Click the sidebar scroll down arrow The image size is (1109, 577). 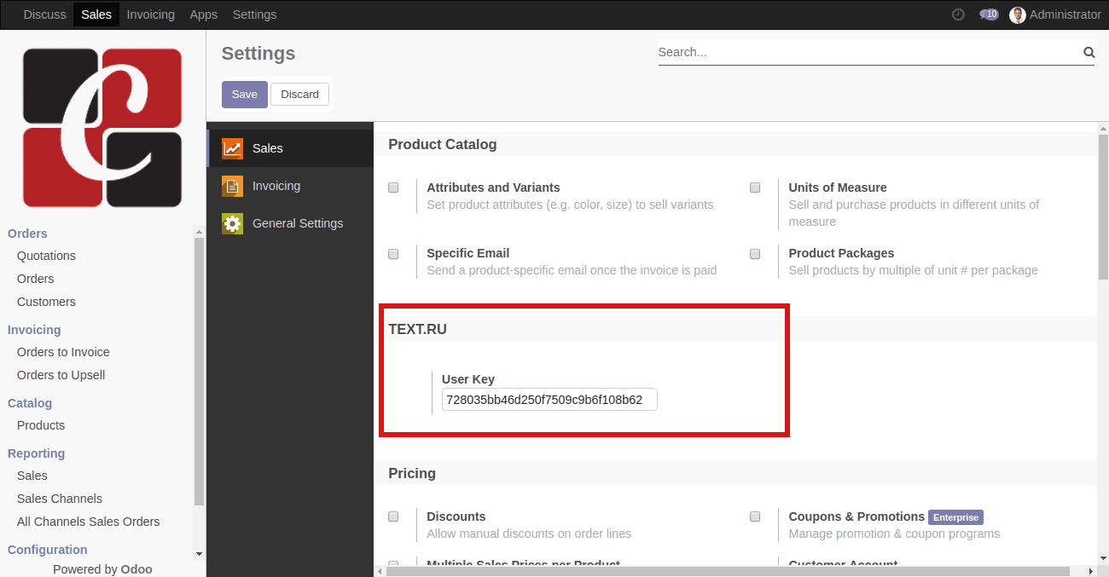click(x=199, y=554)
